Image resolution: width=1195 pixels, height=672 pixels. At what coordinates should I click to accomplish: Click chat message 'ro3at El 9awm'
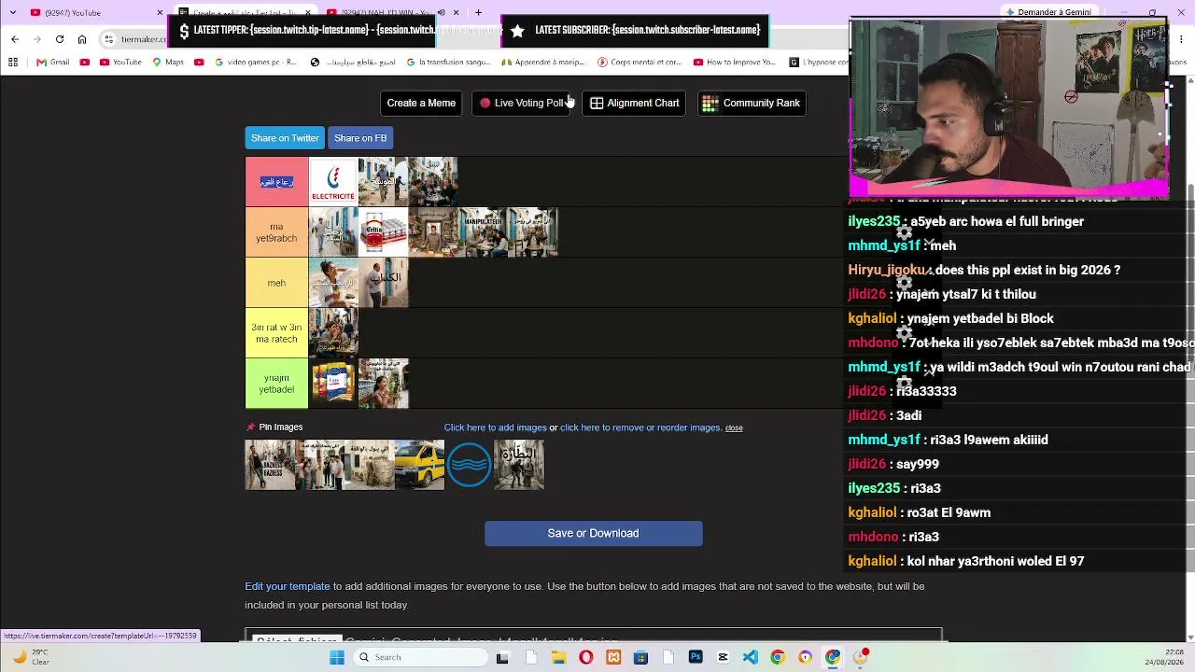pos(949,512)
